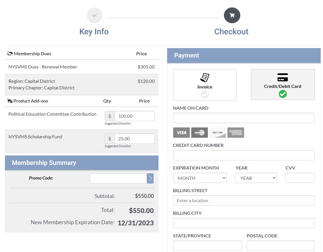This screenshot has width=323, height=252.
Task: Choose the Invoice payment option box
Action: (205, 84)
